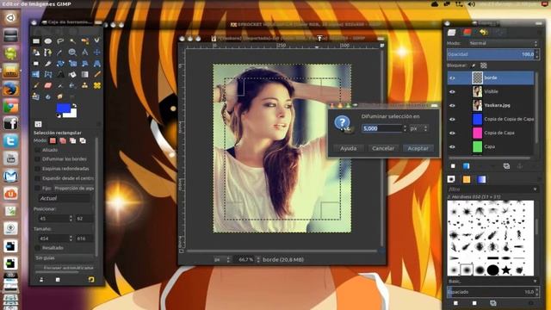Viewport: 551px width, 310px height.
Task: Select the Eraser tool
Action: 48,85
